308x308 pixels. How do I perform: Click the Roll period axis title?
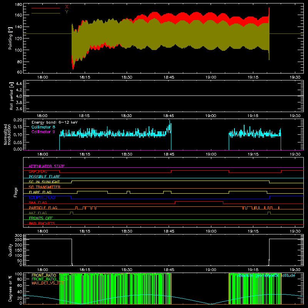pos(12,96)
